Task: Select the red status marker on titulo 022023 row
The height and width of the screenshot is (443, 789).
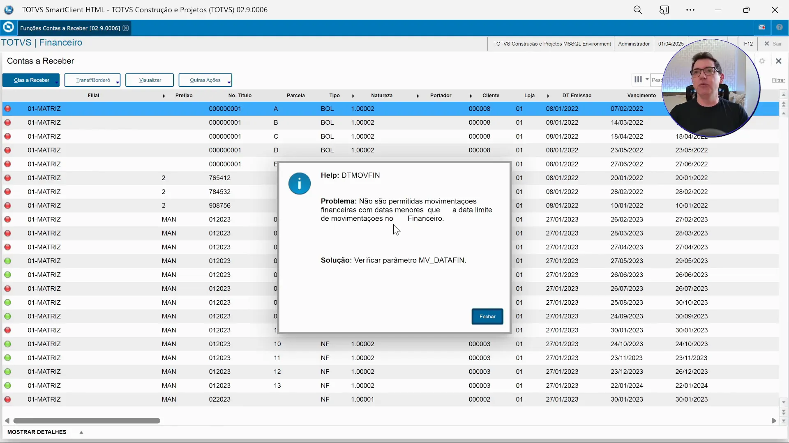Action: coord(8,400)
